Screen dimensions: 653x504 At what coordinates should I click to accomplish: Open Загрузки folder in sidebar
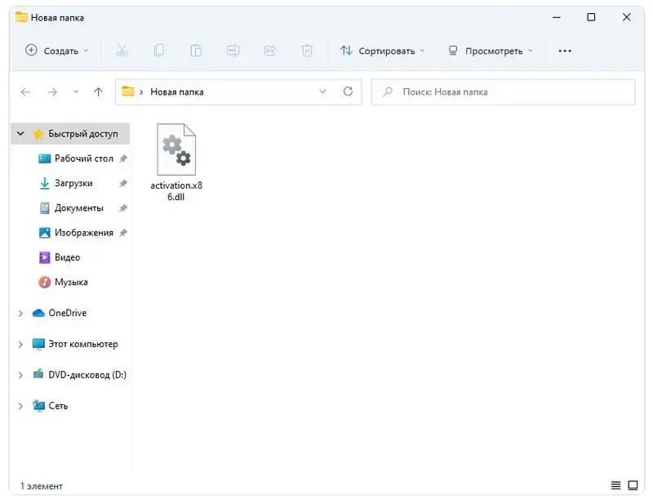tap(66, 184)
